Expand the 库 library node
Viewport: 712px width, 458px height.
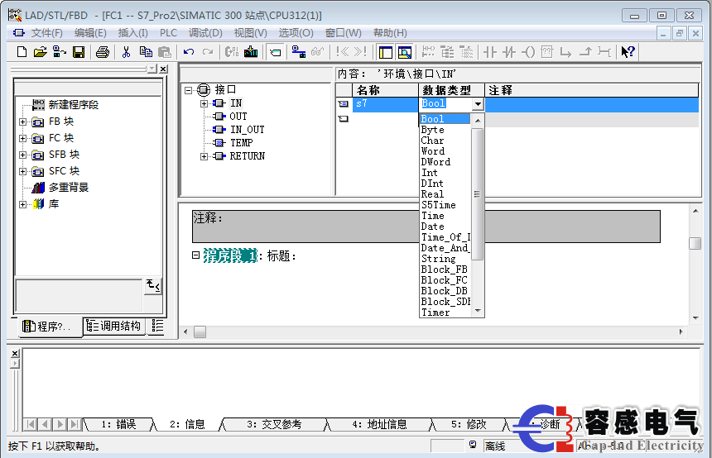pyautogui.click(x=22, y=204)
